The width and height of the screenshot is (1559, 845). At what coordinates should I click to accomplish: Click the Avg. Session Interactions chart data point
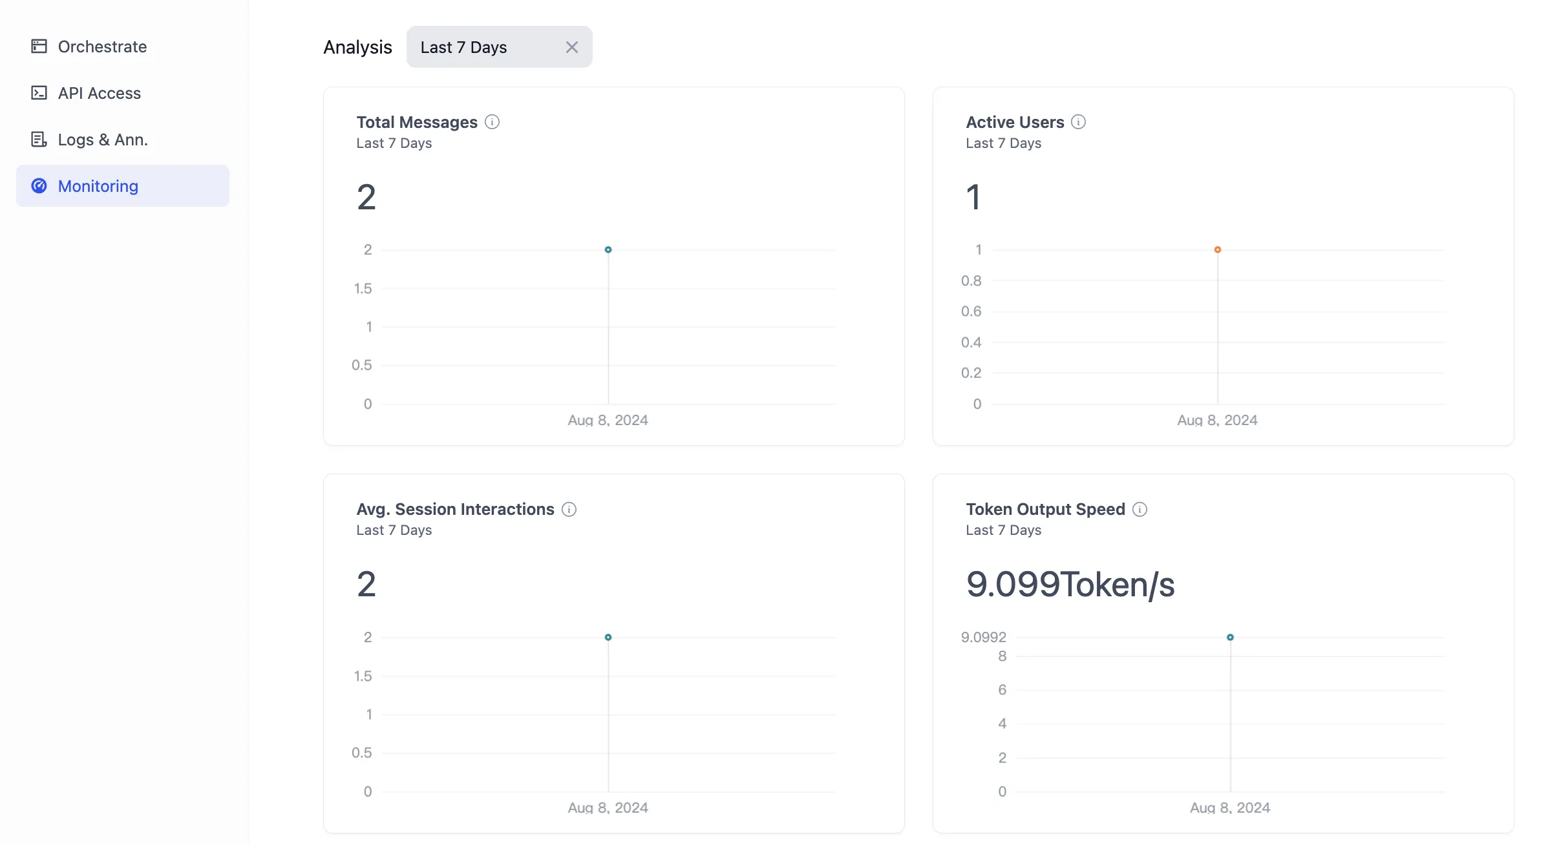point(608,637)
